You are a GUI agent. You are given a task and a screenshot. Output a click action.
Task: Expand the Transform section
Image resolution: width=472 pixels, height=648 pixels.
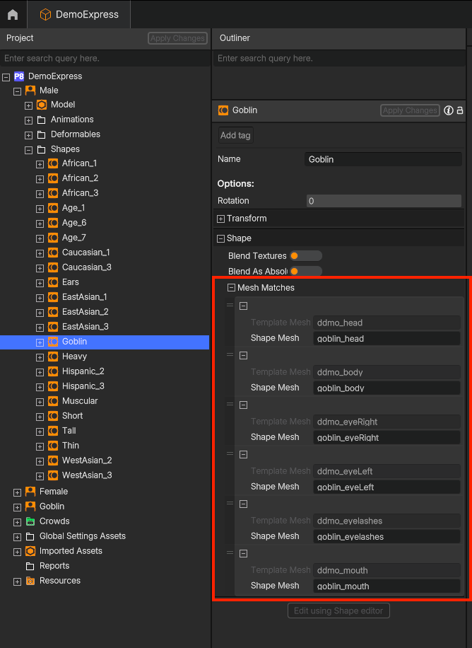[221, 219]
